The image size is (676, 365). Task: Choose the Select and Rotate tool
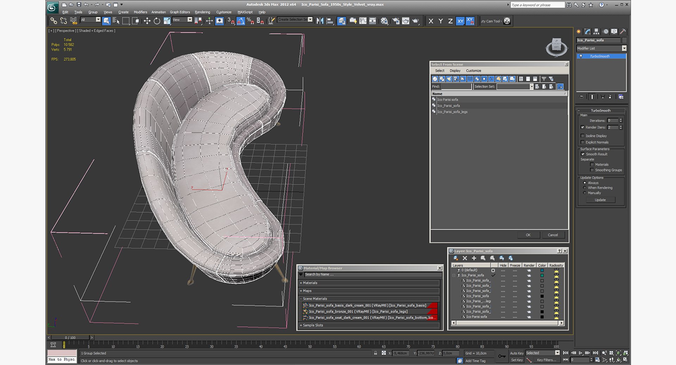pos(157,21)
